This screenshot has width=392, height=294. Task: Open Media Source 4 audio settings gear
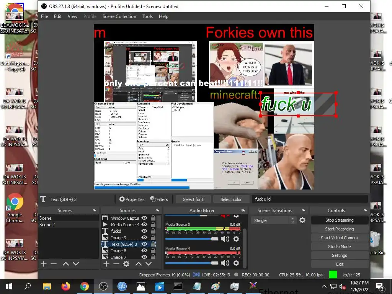pos(236,263)
